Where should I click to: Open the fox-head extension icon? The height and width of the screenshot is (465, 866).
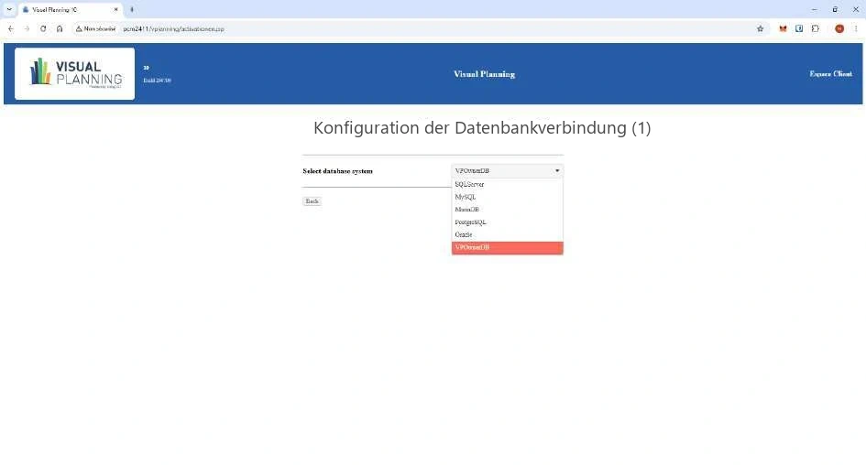click(x=783, y=28)
